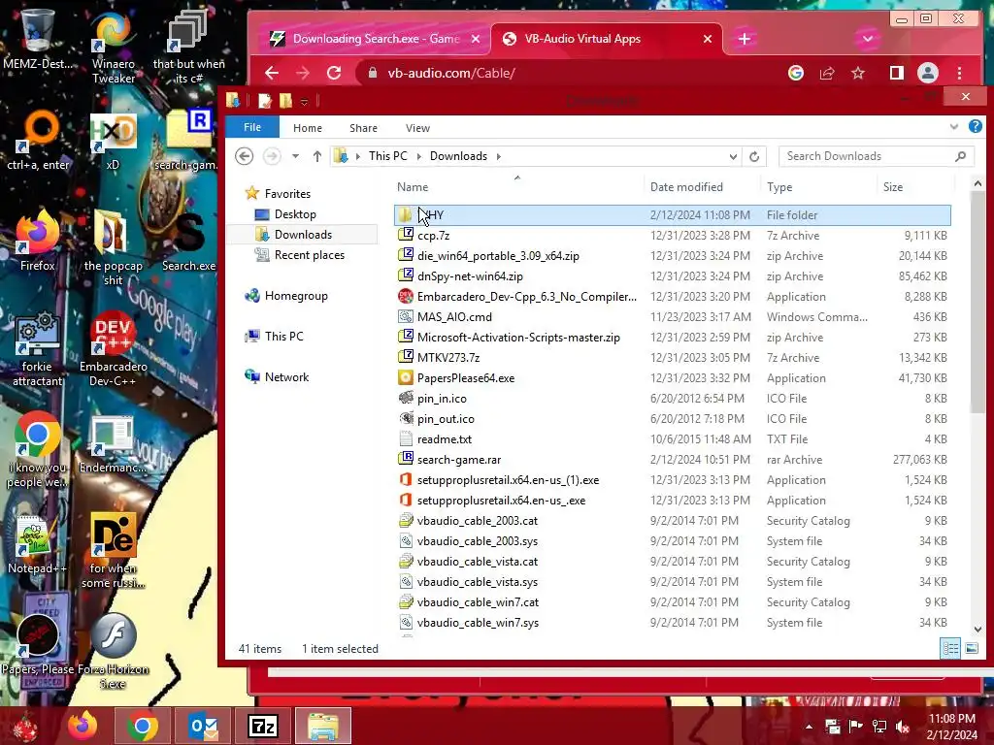Click the Properties icon in Quick Access Toolbar
This screenshot has width=994, height=745.
coord(265,101)
